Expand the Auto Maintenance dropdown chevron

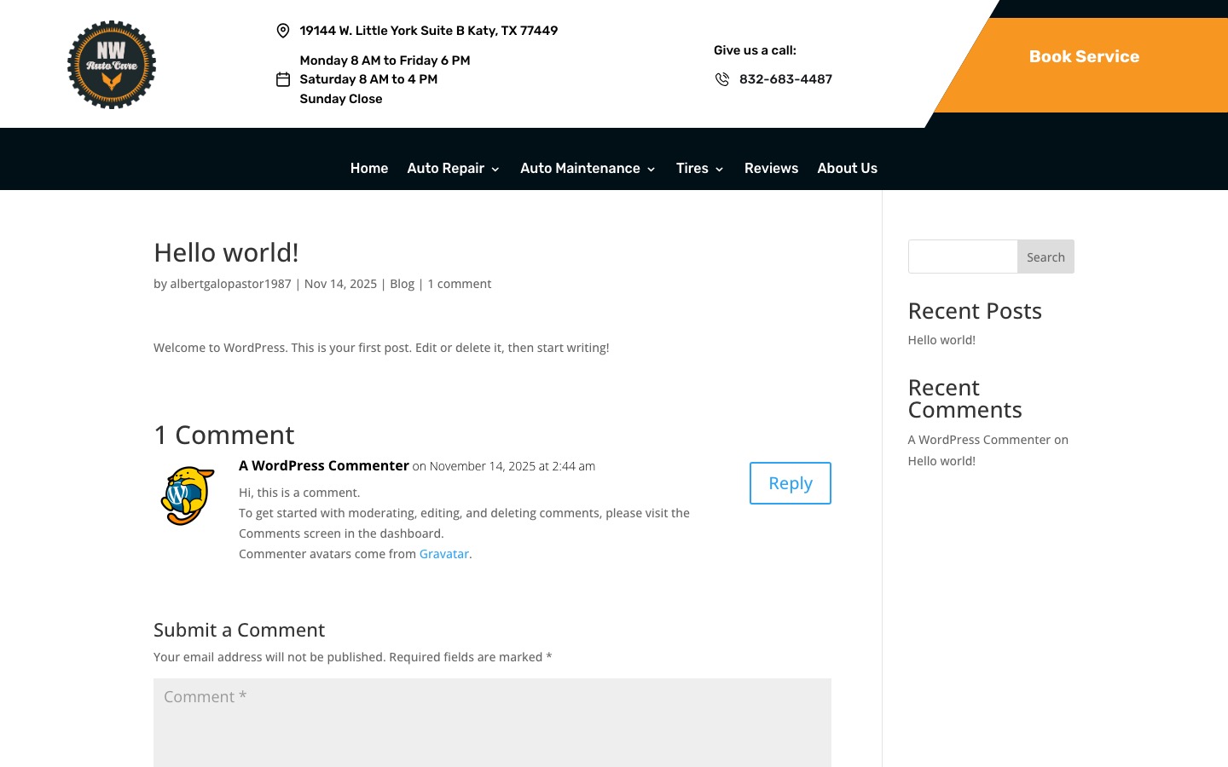[652, 170]
